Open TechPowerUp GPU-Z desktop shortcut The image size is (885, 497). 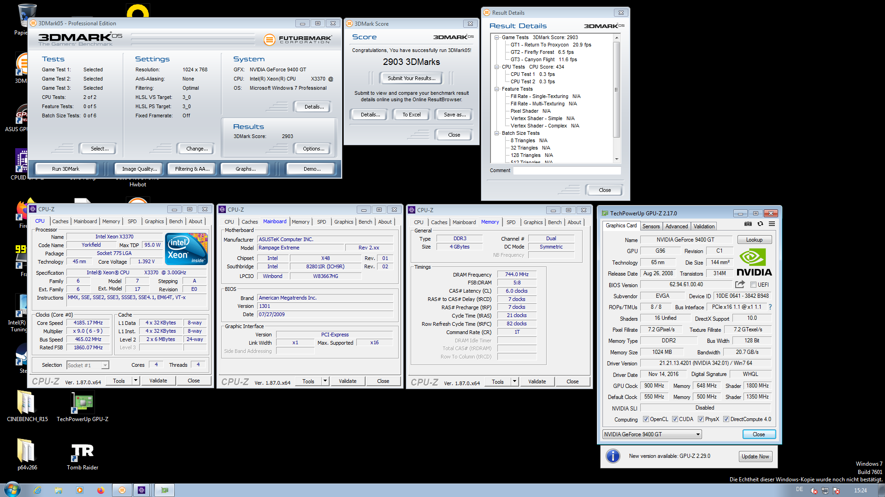coord(83,406)
